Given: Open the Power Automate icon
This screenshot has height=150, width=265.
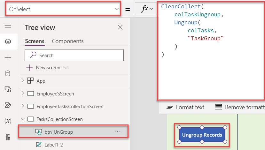Looking at the screenshot, I should 8,105.
